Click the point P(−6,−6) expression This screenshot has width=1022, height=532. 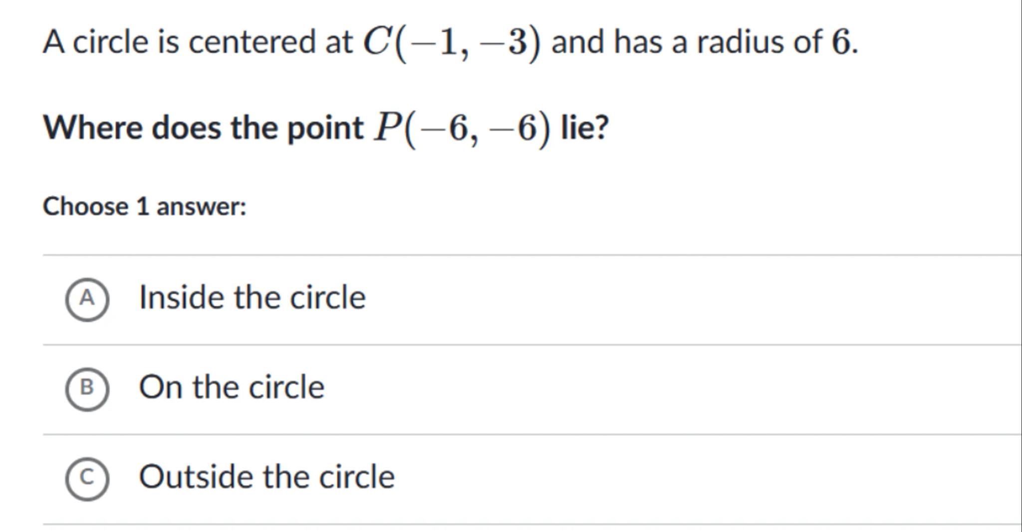pos(463,129)
